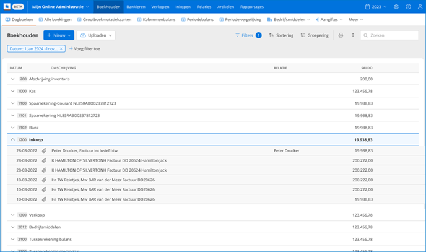
Task: Open the Groepering grouping option
Action: (315, 35)
